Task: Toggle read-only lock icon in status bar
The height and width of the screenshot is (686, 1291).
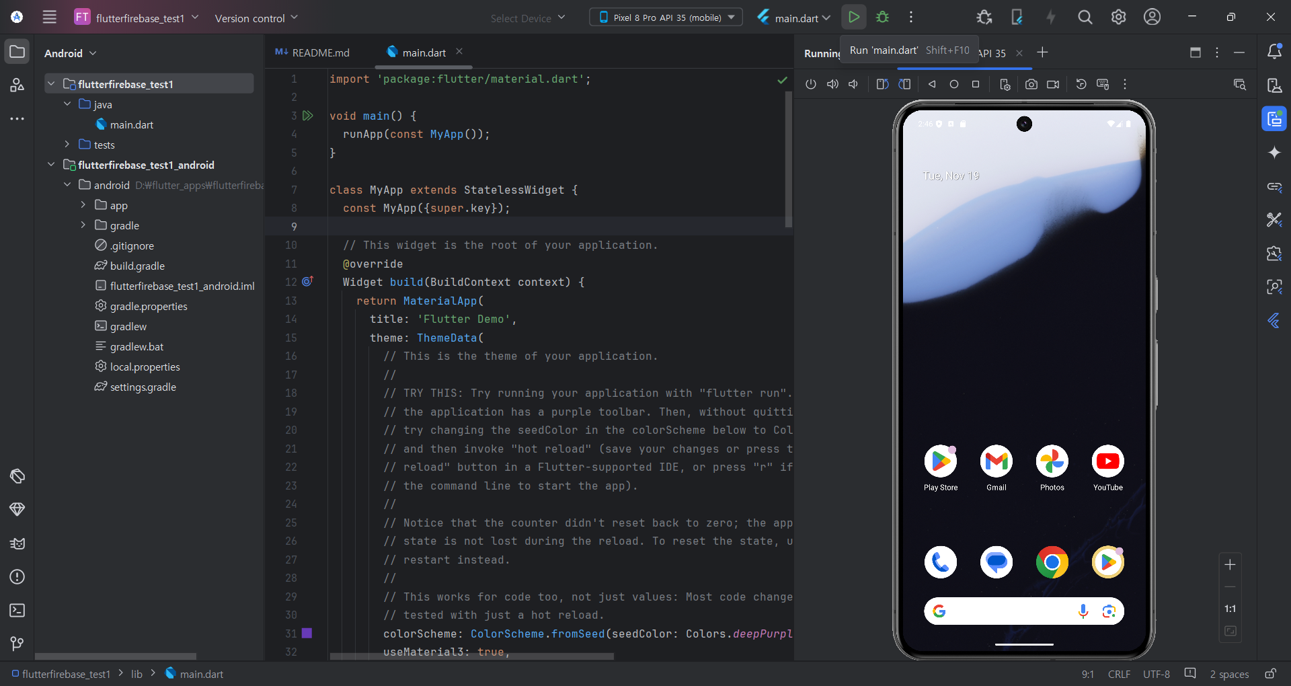Action: (1271, 674)
